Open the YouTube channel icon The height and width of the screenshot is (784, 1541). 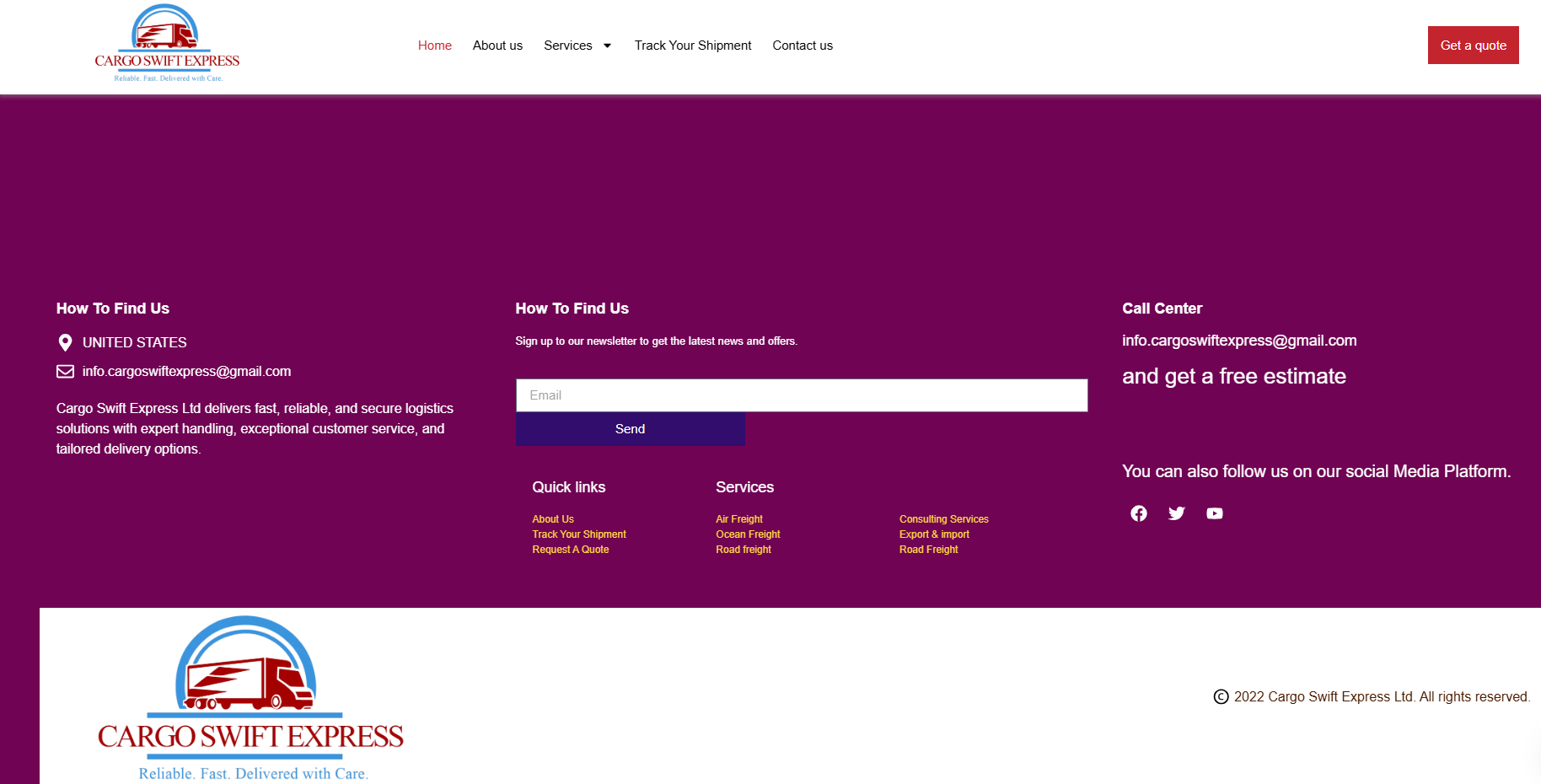(1214, 513)
